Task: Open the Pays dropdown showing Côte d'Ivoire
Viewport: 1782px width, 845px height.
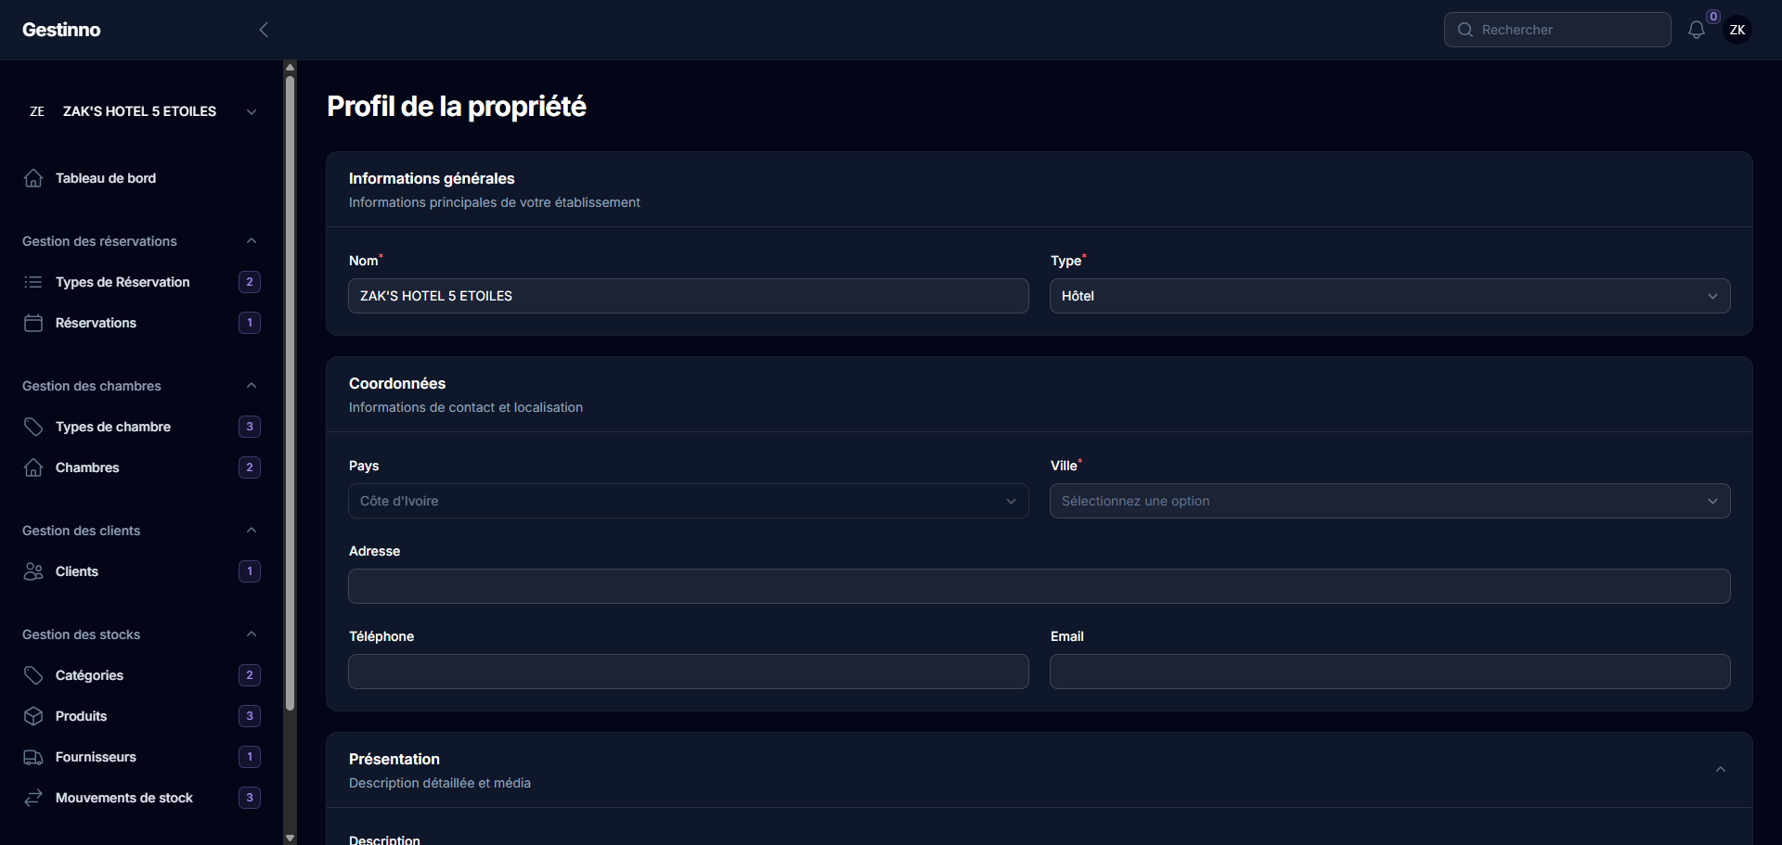Action: 689,501
